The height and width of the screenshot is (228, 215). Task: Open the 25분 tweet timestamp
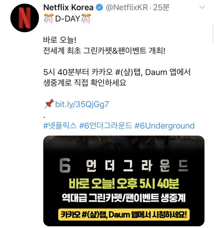point(161,7)
